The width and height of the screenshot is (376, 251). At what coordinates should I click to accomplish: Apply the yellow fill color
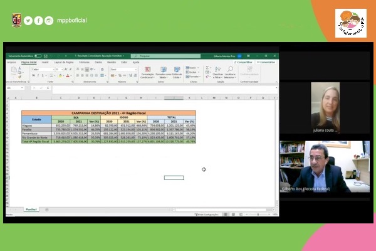click(x=60, y=76)
